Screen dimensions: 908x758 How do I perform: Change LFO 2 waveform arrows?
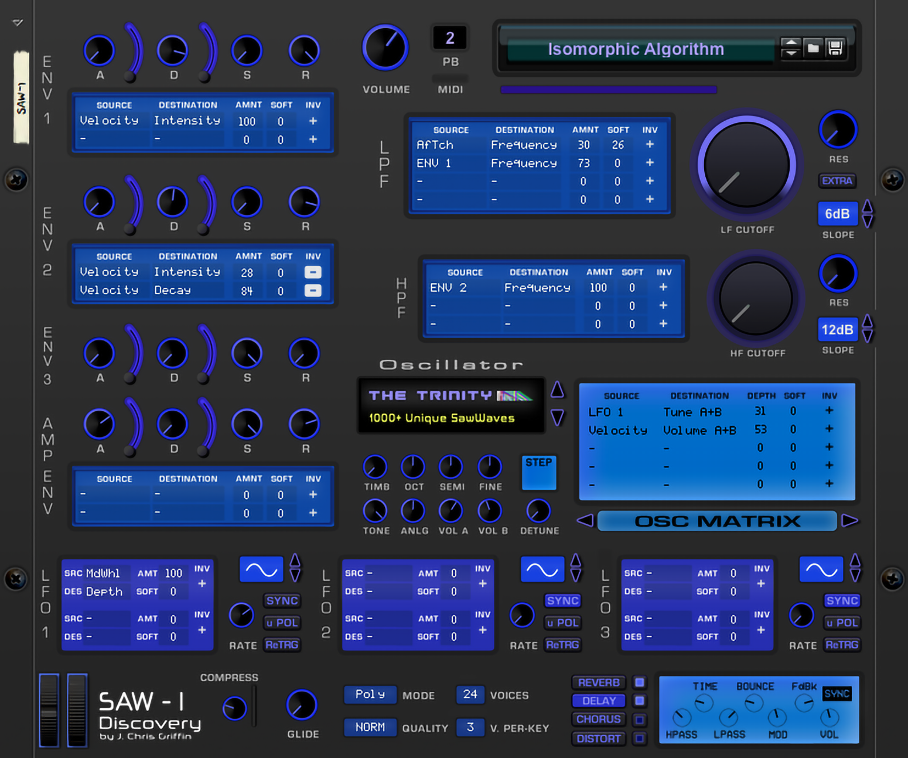(576, 568)
